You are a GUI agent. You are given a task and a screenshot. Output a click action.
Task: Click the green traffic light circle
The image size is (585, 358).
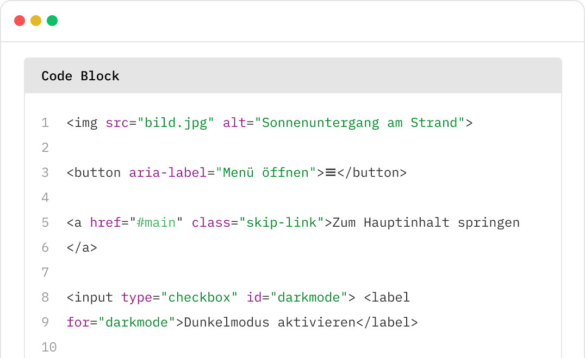pyautogui.click(x=52, y=20)
